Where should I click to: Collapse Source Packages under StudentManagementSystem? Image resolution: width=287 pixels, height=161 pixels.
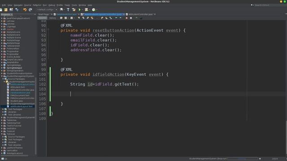(3, 79)
